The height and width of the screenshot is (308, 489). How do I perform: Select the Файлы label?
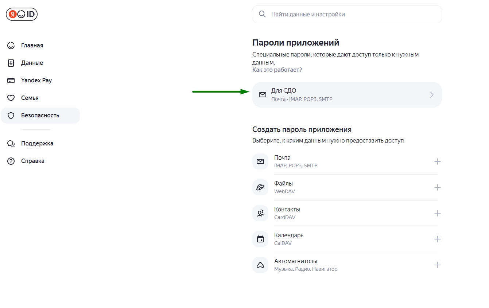283,184
